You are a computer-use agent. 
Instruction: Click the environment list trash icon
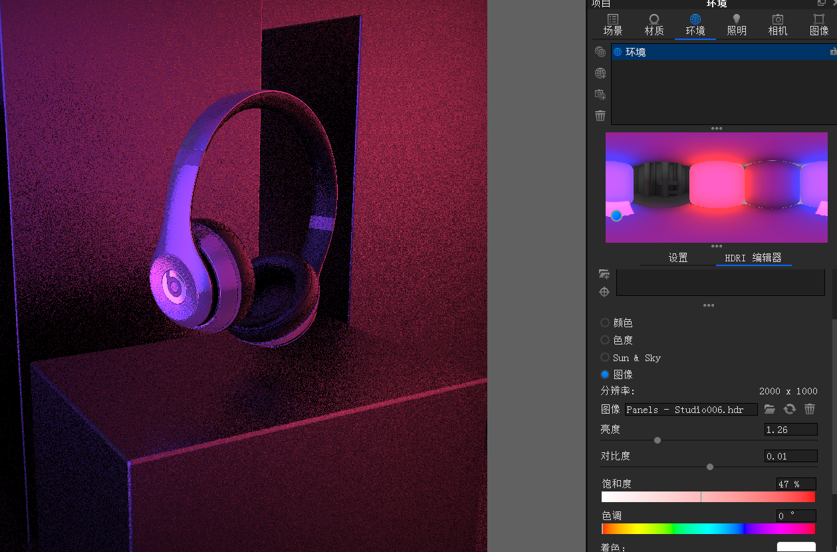pos(600,116)
